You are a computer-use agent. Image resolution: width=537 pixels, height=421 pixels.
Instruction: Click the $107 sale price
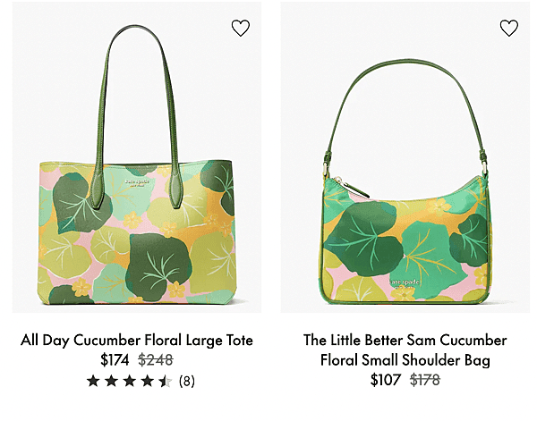385,380
